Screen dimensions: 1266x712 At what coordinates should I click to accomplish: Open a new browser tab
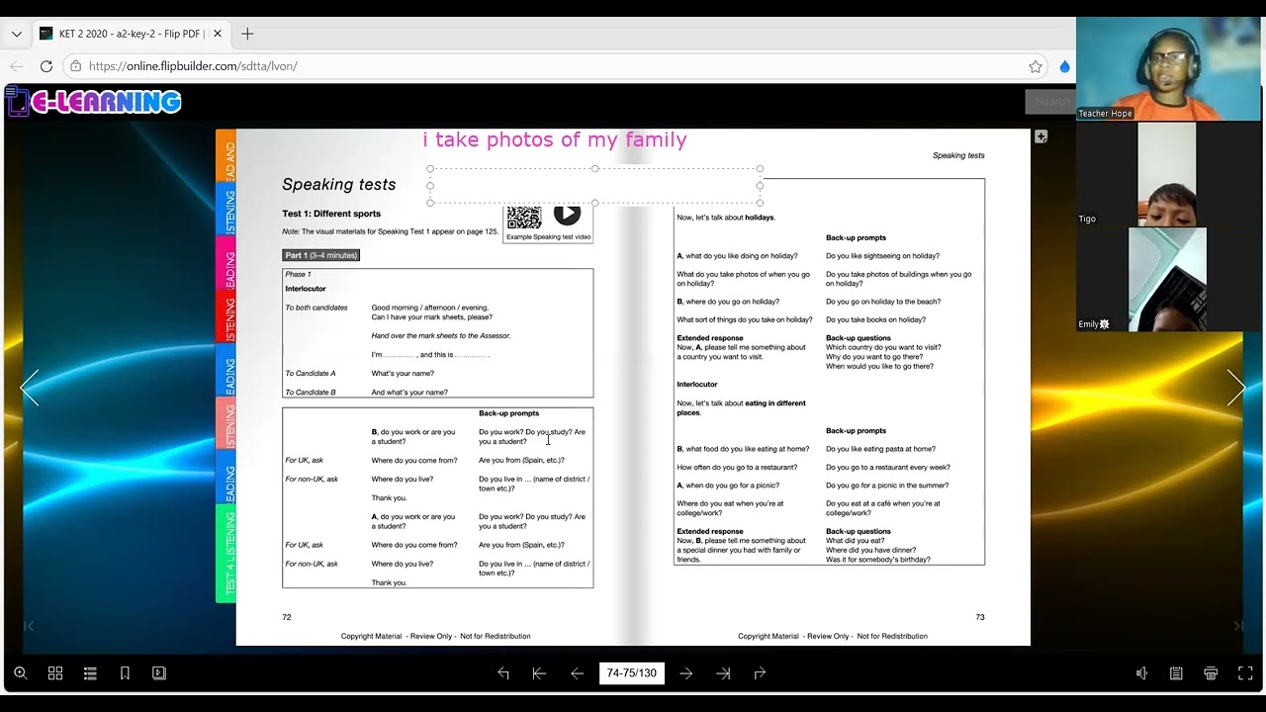coord(247,34)
